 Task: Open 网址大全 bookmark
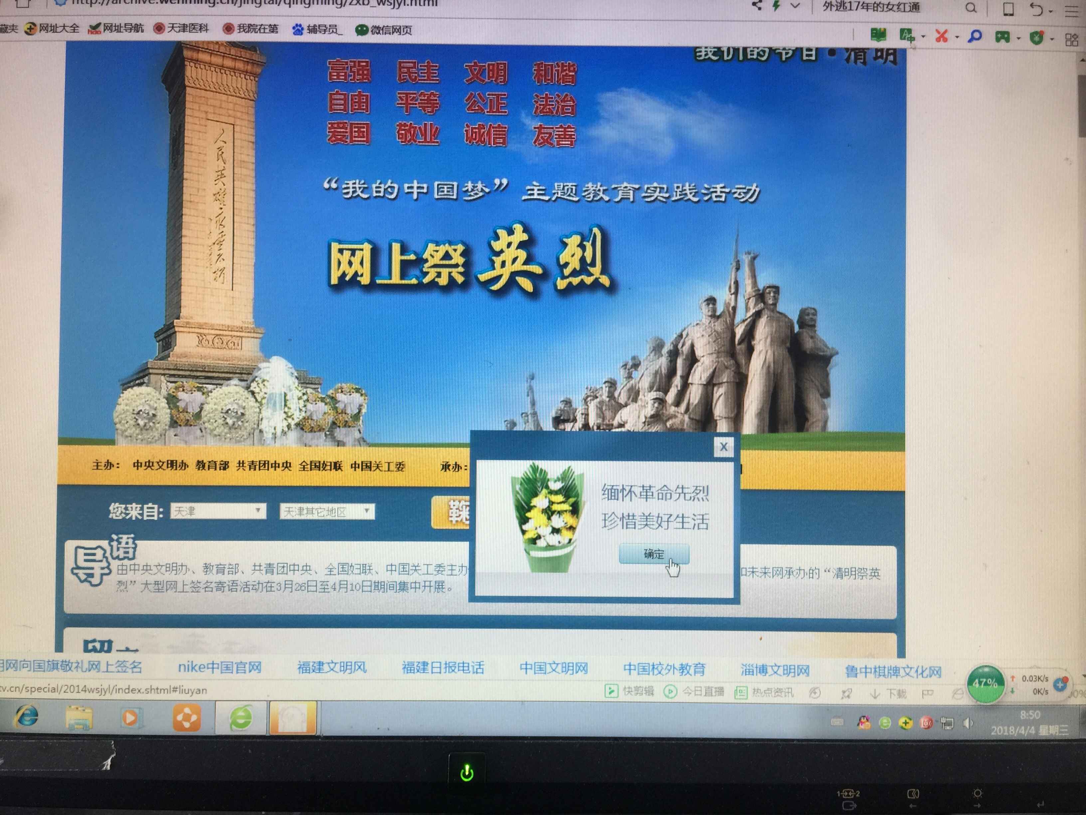52,29
